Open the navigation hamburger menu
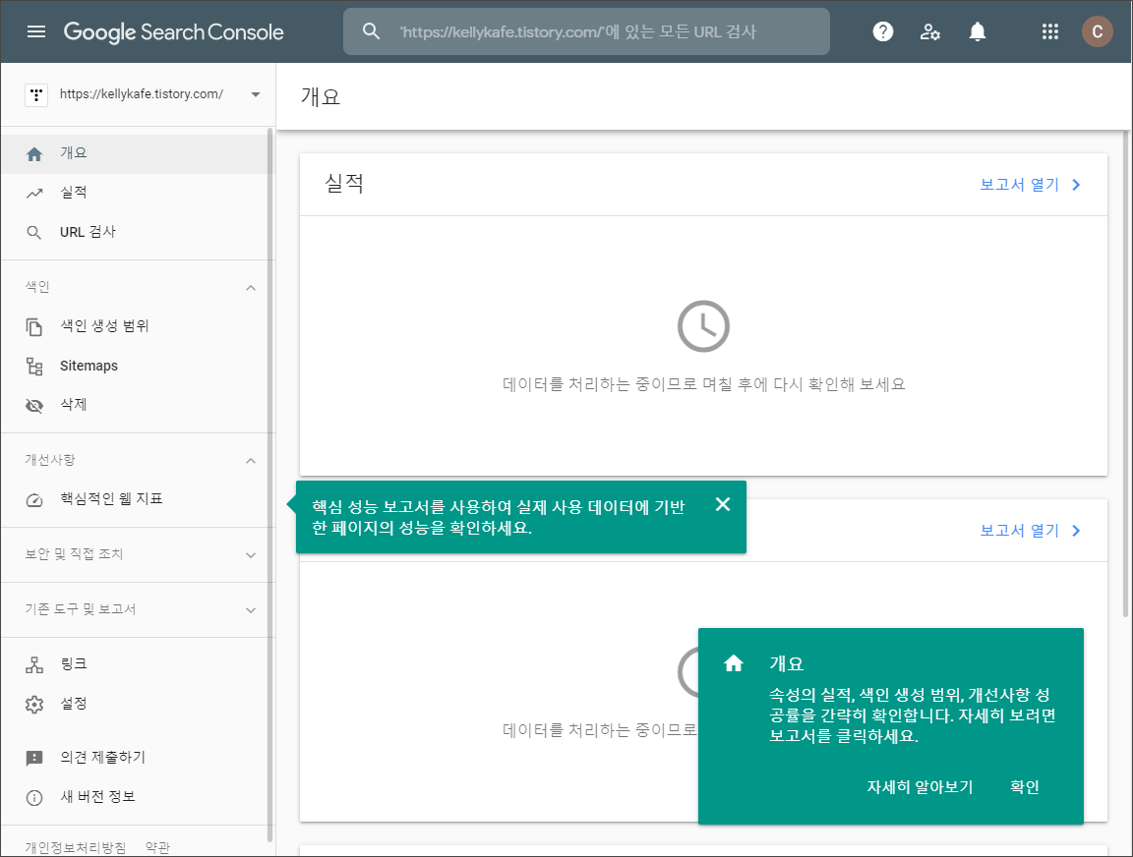The image size is (1133, 857). pyautogui.click(x=36, y=30)
